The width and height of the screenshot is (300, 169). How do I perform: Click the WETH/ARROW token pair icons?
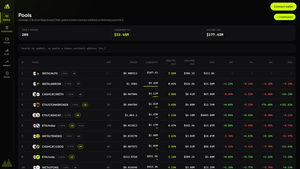pyautogui.click(x=36, y=84)
